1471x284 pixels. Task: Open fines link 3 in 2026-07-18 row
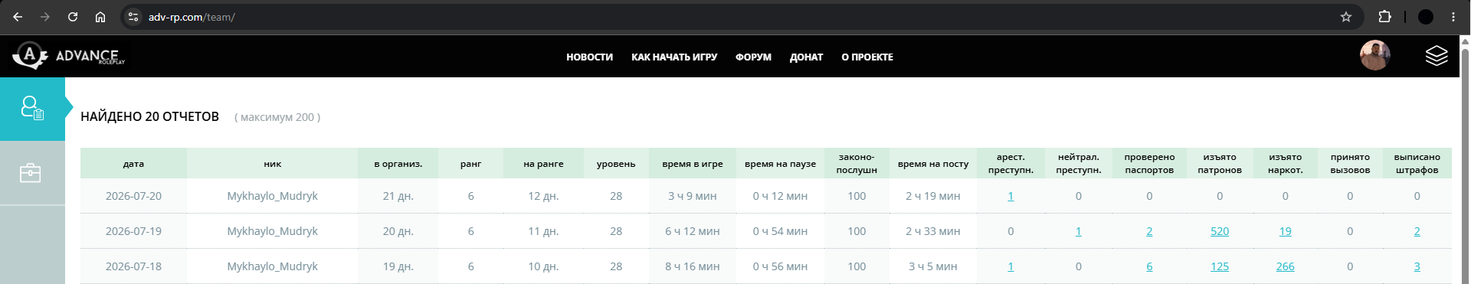pyautogui.click(x=1417, y=266)
